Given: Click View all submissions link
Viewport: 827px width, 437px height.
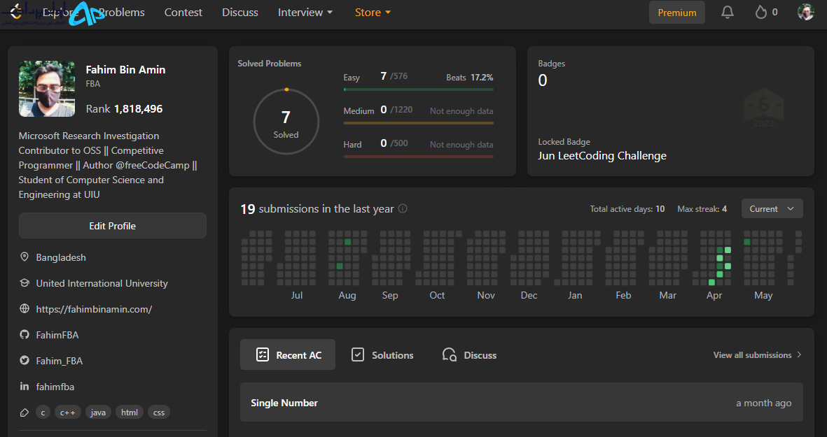Looking at the screenshot, I should 752,355.
